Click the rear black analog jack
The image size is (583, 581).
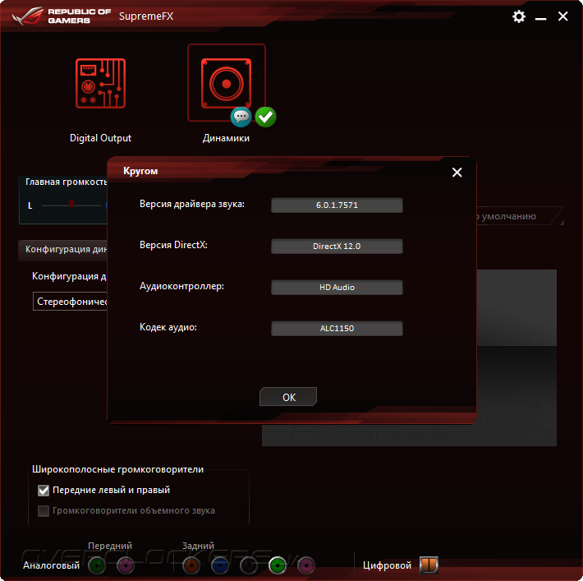(249, 565)
